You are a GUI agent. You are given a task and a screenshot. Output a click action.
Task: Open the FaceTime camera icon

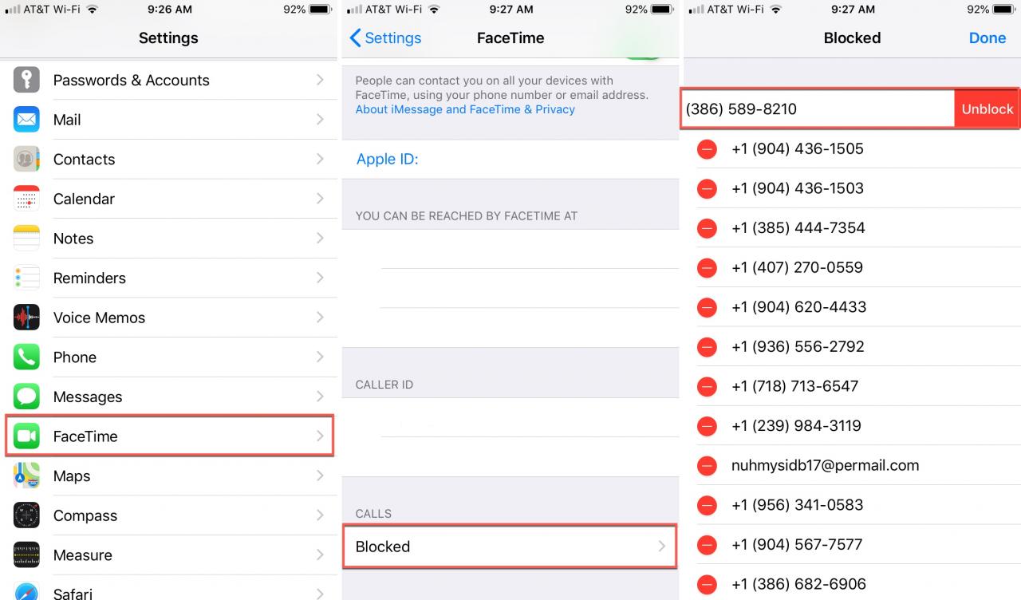[x=26, y=436]
